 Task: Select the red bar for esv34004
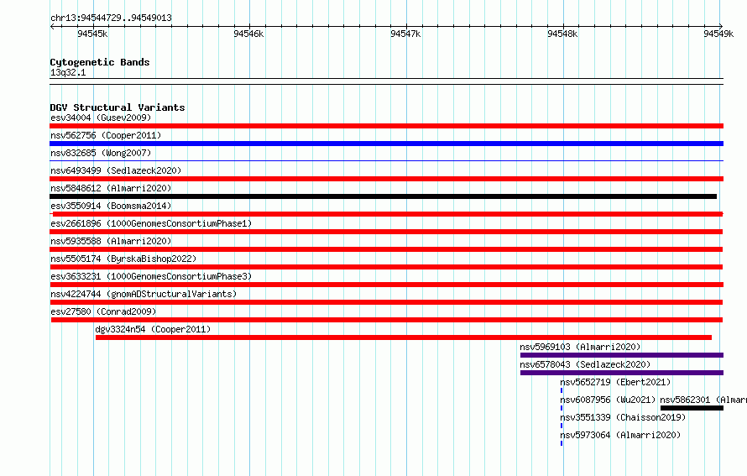[x=386, y=126]
